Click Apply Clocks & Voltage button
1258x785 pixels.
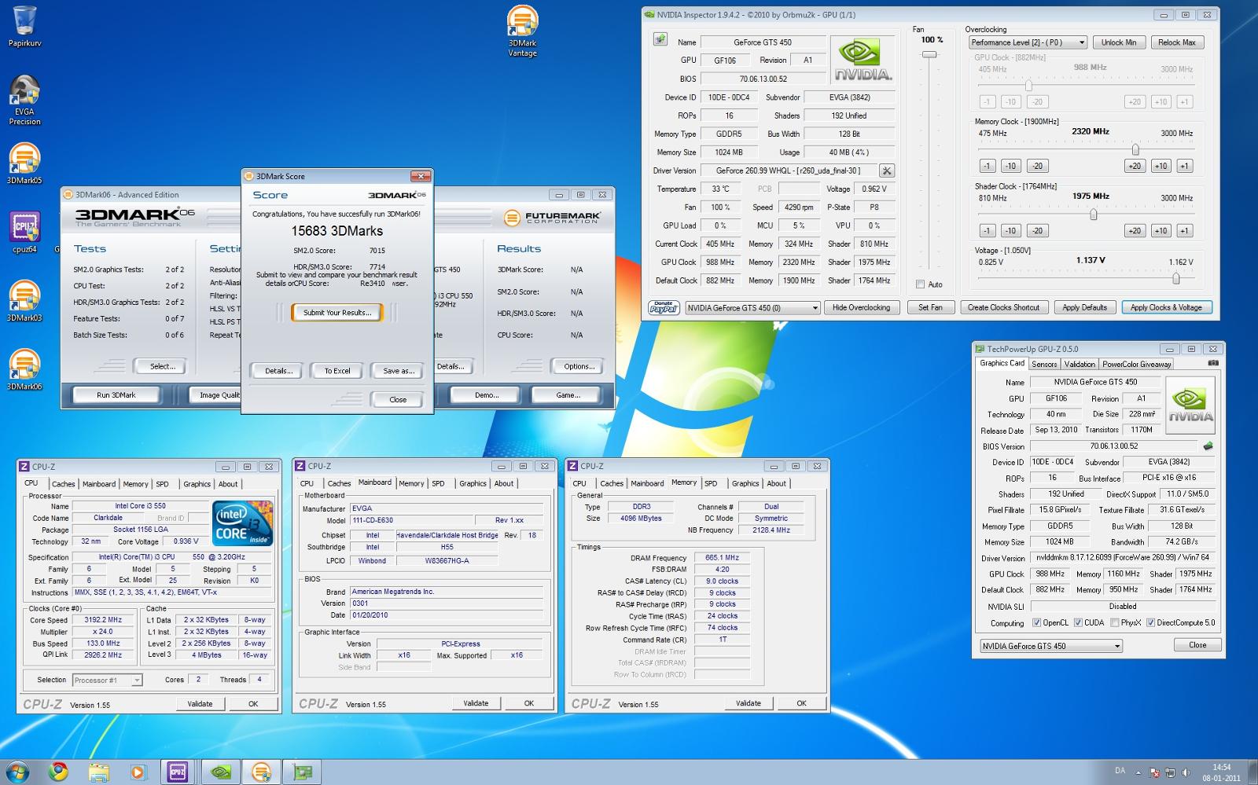pos(1166,308)
